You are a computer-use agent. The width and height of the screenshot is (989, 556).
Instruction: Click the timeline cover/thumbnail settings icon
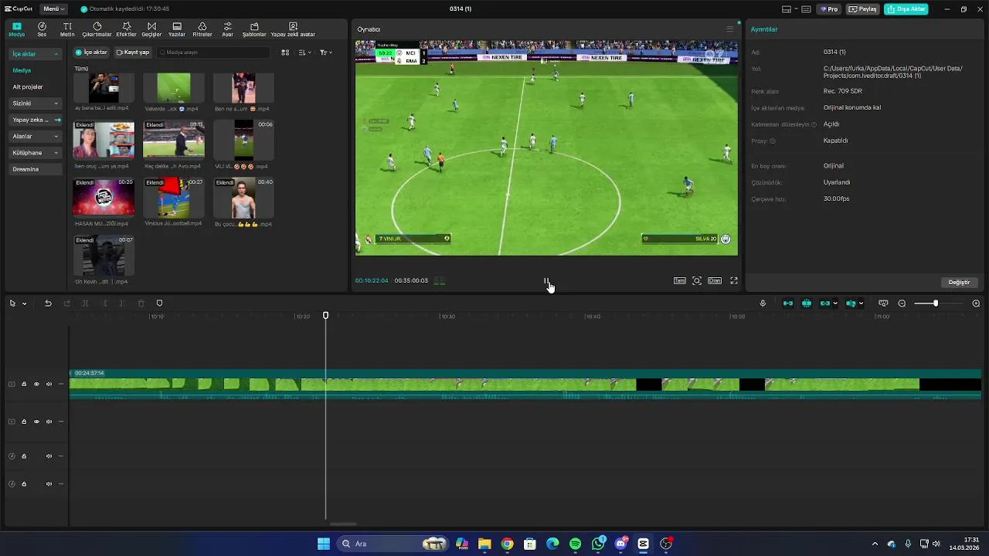click(883, 303)
